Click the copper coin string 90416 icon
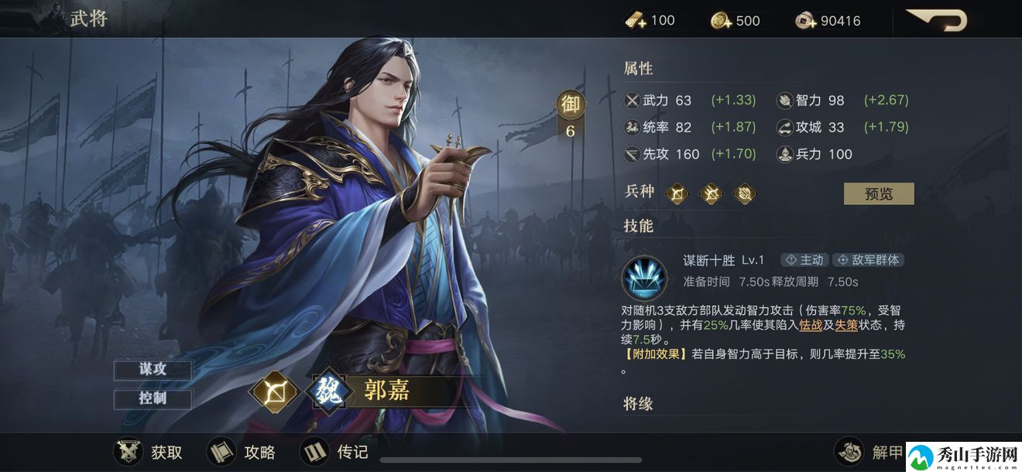This screenshot has height=472, width=1022. 806,21
